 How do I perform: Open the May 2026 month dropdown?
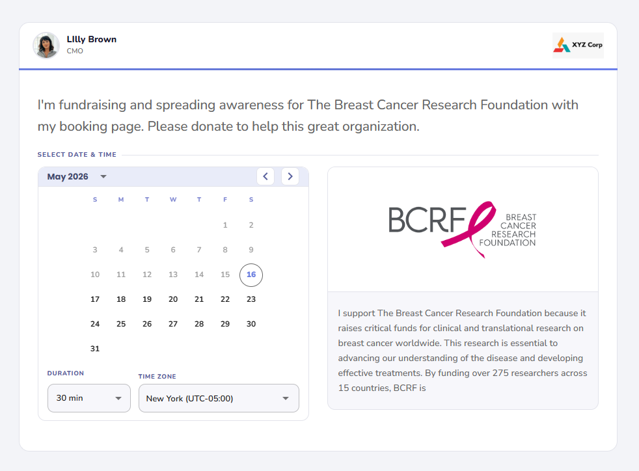click(77, 176)
